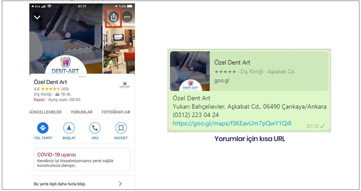Tap the battery indicator in the status bar
The image size is (361, 191).
pyautogui.click(x=130, y=6)
